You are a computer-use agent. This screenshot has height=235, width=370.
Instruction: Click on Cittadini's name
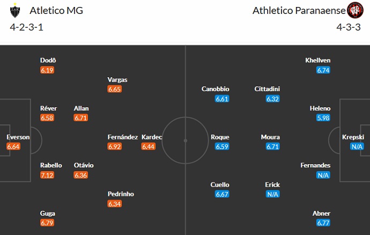(267, 89)
